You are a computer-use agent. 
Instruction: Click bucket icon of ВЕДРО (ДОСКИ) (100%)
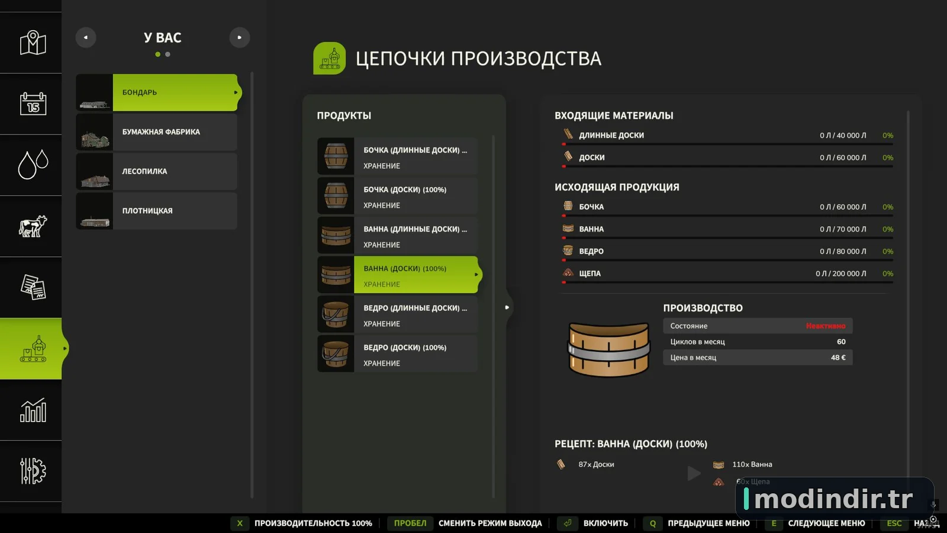coord(336,354)
